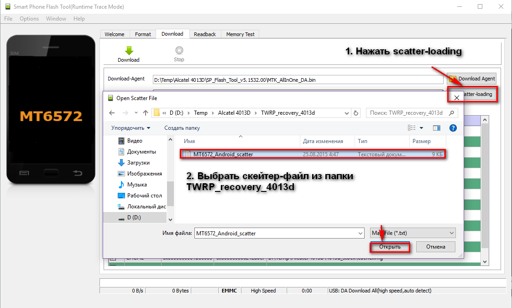Refresh the current folder listing
Screen dimensions: 512x308
coord(356,113)
